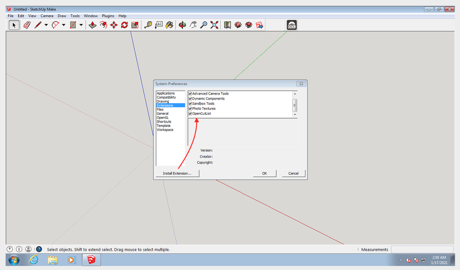
Task: Click the credits status icon
Action: coord(19,249)
